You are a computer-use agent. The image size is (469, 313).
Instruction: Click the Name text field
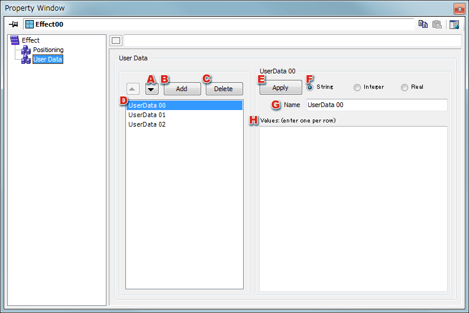(376, 105)
